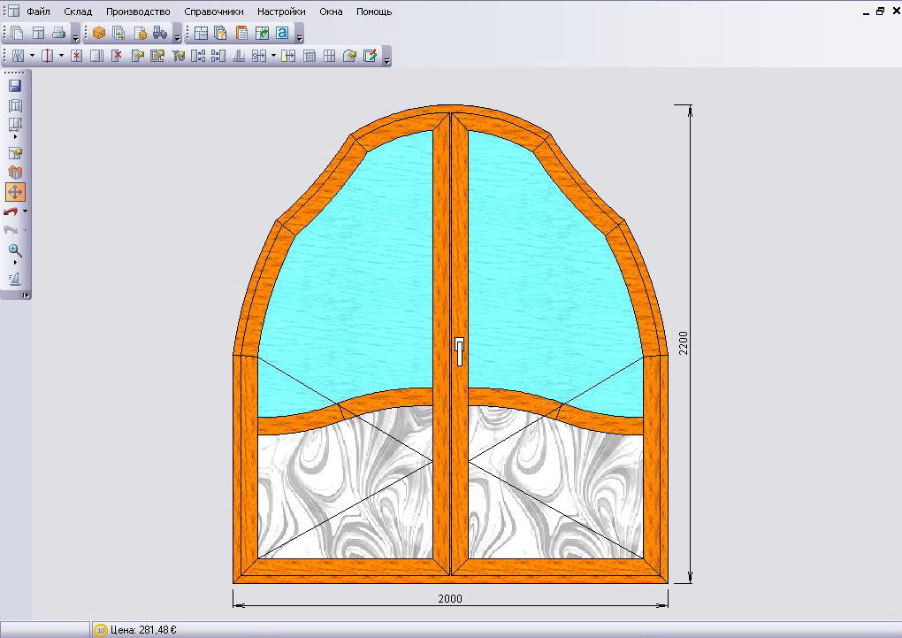This screenshot has width=902, height=638.
Task: Open the Производство menu
Action: click(138, 12)
